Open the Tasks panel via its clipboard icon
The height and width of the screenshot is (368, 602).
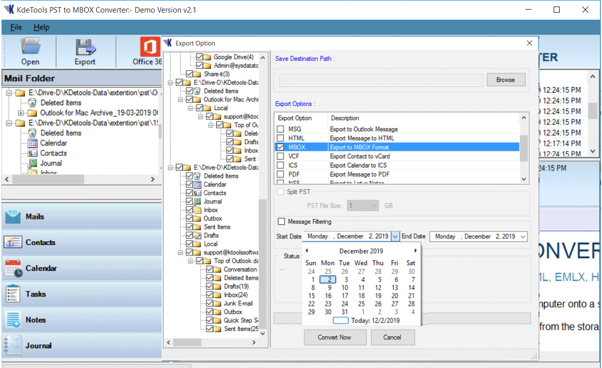click(13, 294)
